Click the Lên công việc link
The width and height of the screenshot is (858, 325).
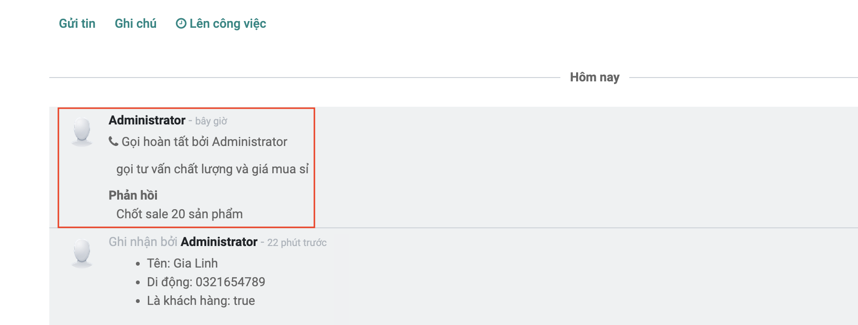tap(227, 23)
